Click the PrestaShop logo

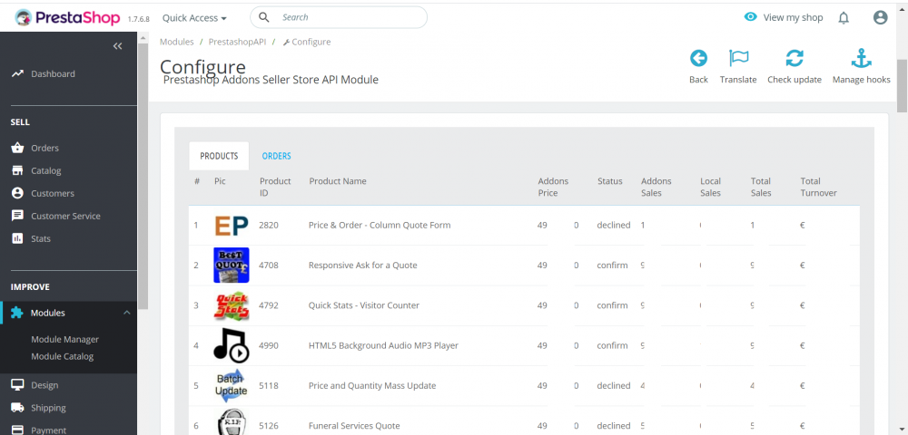pos(68,17)
